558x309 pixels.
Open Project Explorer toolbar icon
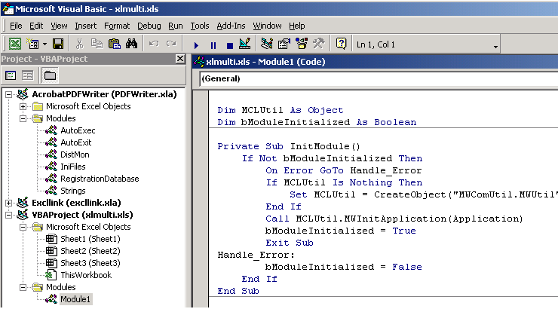pyautogui.click(x=266, y=44)
